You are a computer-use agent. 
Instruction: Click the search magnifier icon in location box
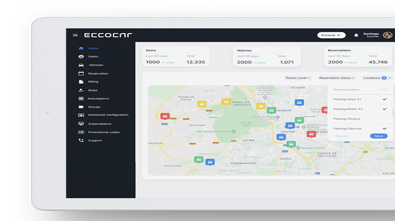[x=384, y=90]
